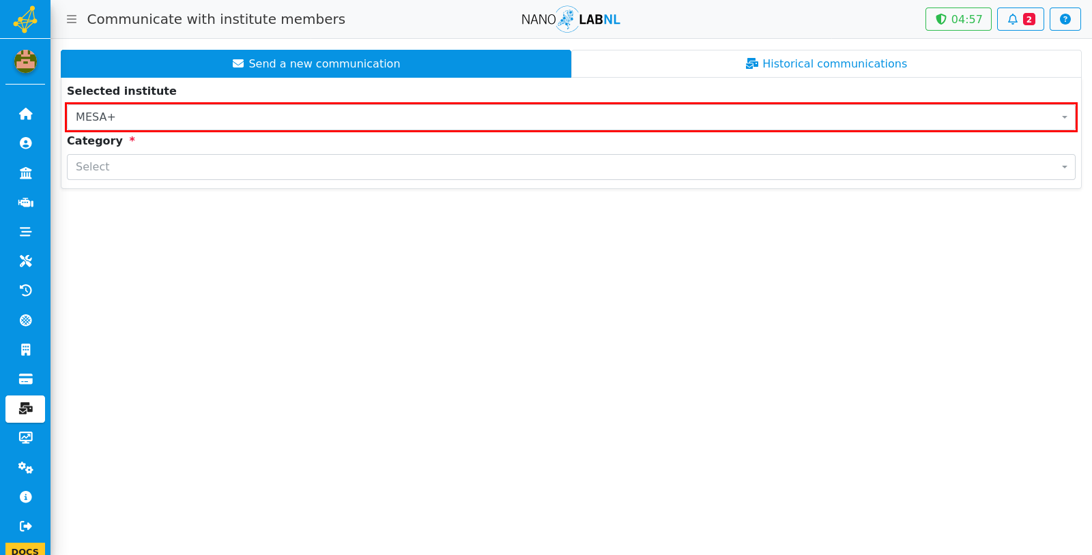Click the help question mark button

1065,19
